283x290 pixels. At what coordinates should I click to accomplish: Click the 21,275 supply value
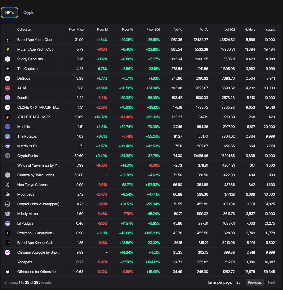pos(270,223)
